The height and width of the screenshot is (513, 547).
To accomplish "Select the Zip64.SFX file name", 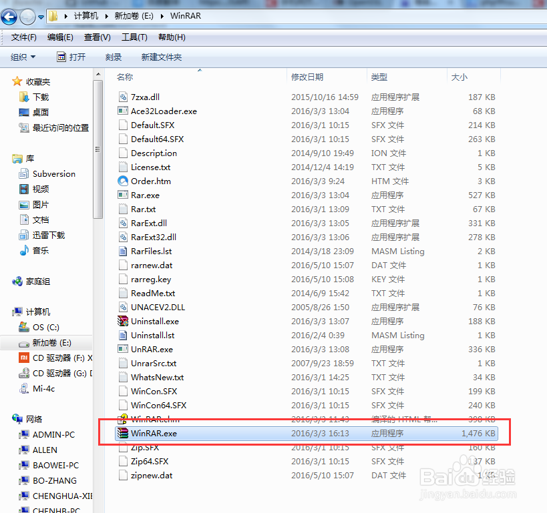I will click(150, 462).
